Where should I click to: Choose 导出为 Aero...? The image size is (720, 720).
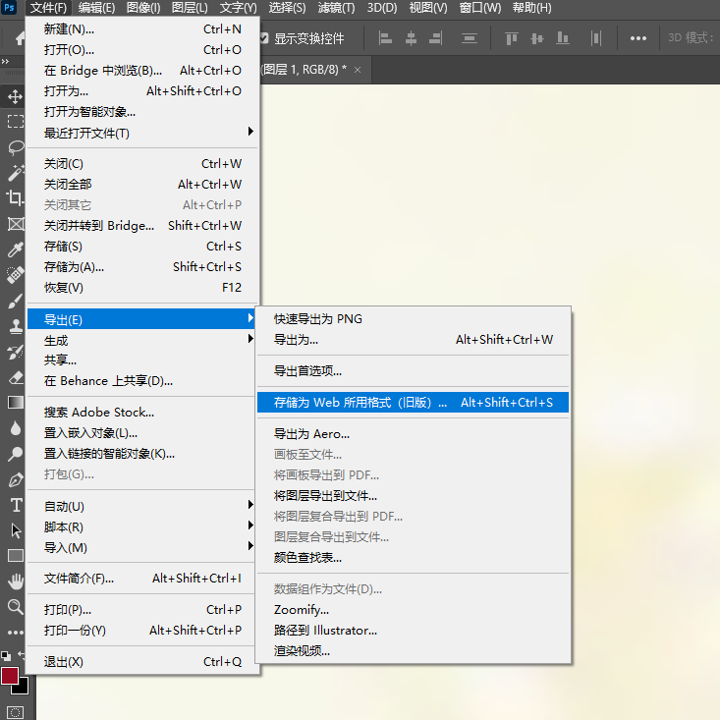413,433
